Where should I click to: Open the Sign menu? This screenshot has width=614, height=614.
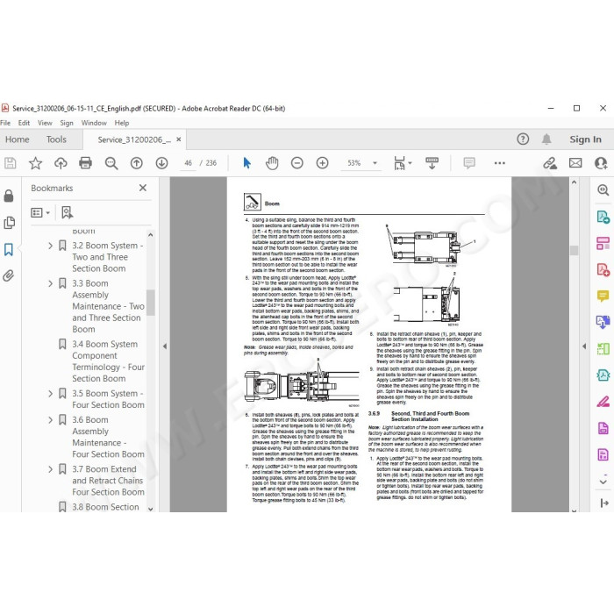click(67, 123)
